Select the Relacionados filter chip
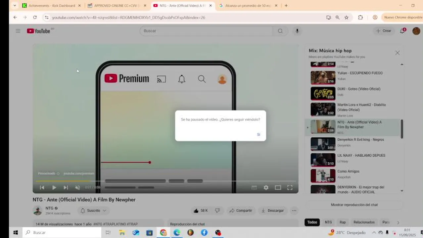This screenshot has height=238, width=423. (x=364, y=222)
